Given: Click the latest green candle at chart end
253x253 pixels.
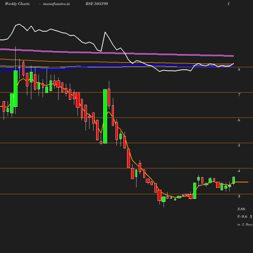Looking at the screenshot, I should pos(234,180).
